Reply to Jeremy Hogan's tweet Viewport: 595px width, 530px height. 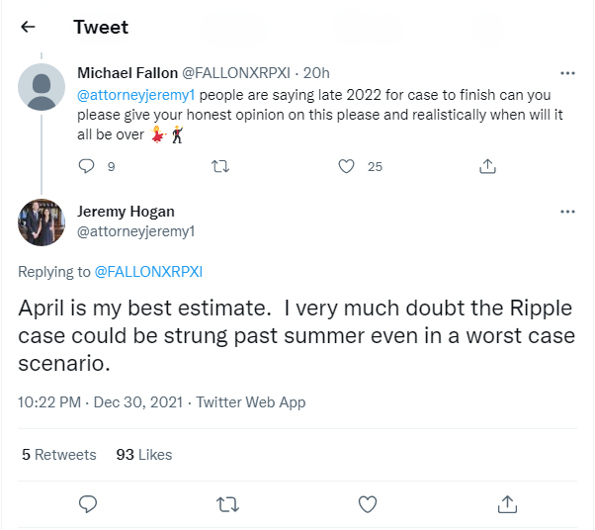click(x=87, y=504)
